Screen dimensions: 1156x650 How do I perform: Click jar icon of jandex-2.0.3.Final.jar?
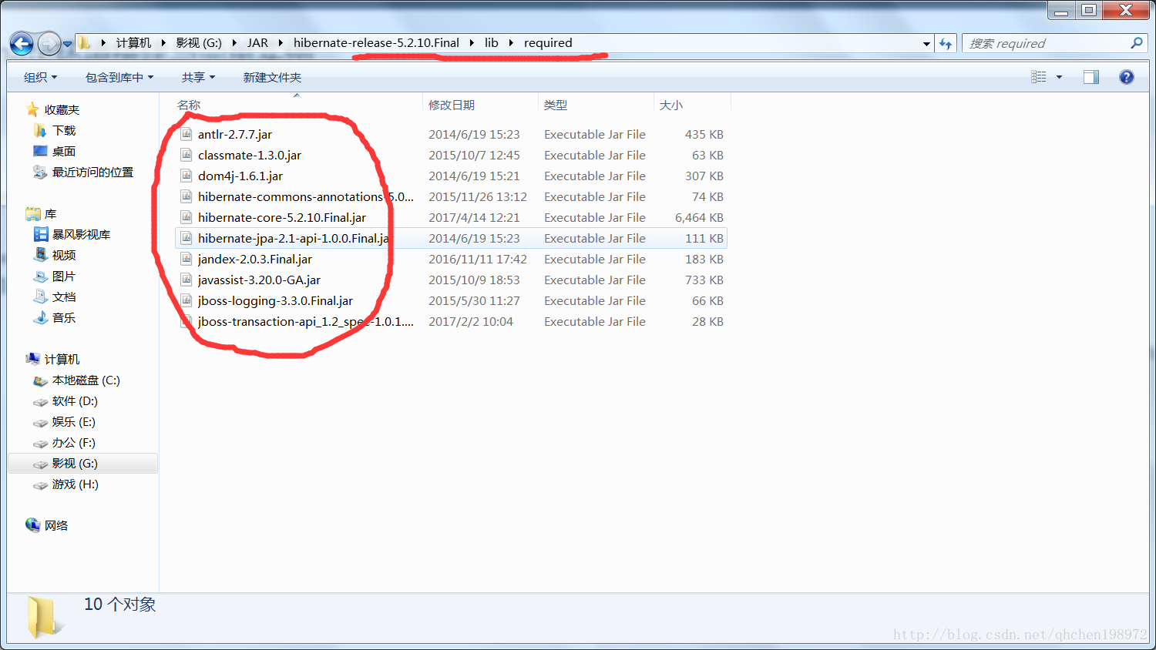(x=186, y=259)
